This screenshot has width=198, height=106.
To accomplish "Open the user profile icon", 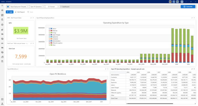I will click(2, 104).
